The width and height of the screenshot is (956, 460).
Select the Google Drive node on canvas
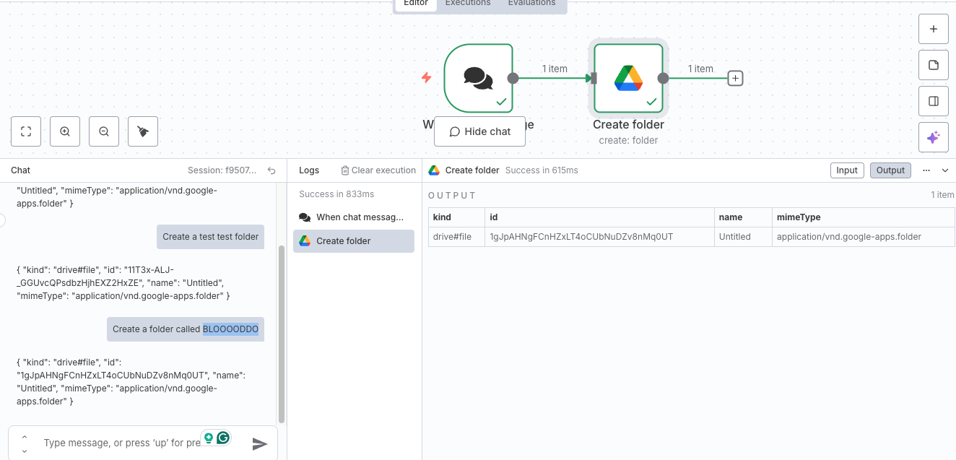[x=628, y=78]
